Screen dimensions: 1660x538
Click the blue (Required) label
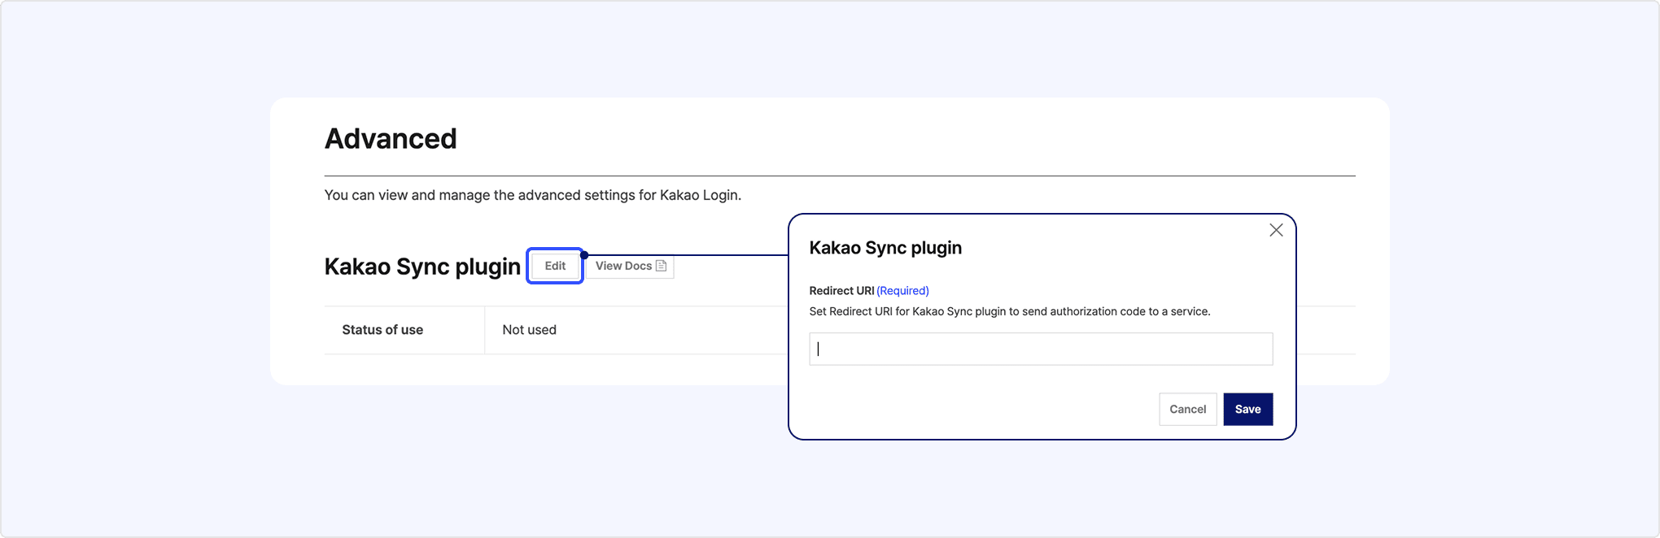click(902, 291)
